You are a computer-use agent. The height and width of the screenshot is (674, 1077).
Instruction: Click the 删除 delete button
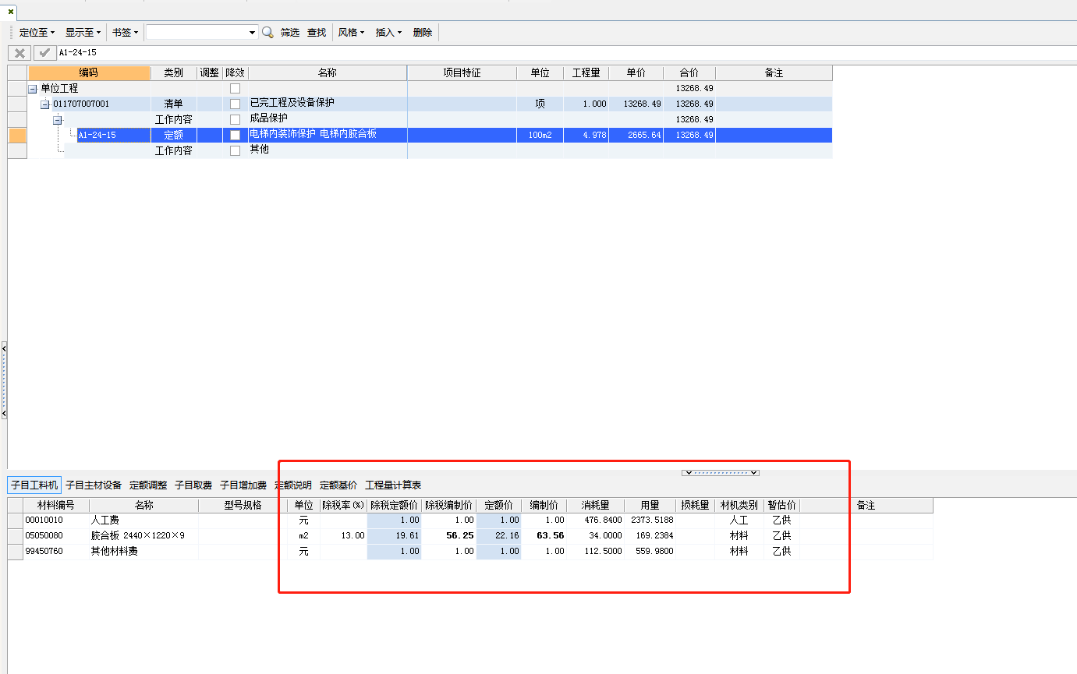[423, 33]
